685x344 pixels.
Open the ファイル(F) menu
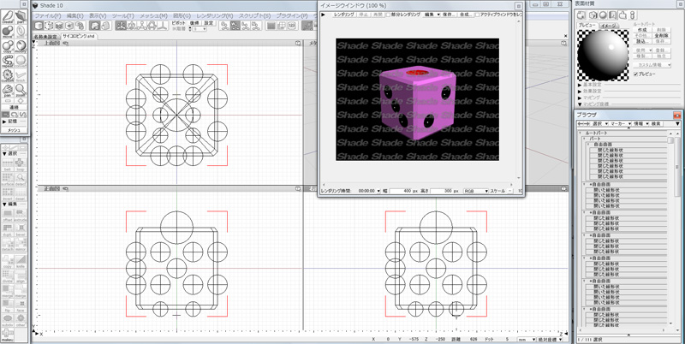[x=48, y=15]
